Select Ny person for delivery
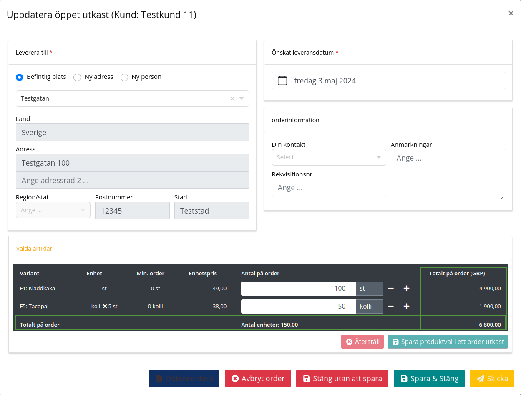521x395 pixels. tap(124, 77)
